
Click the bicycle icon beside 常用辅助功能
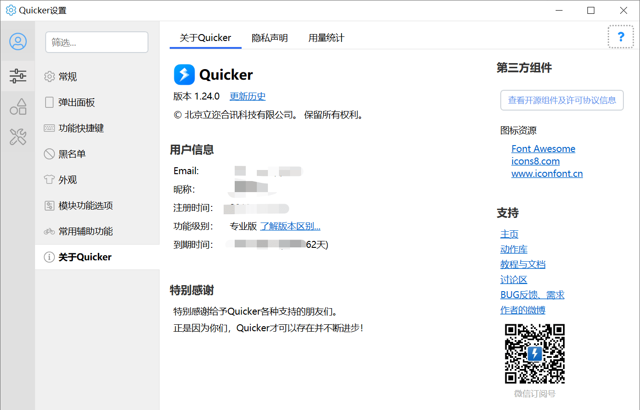49,231
